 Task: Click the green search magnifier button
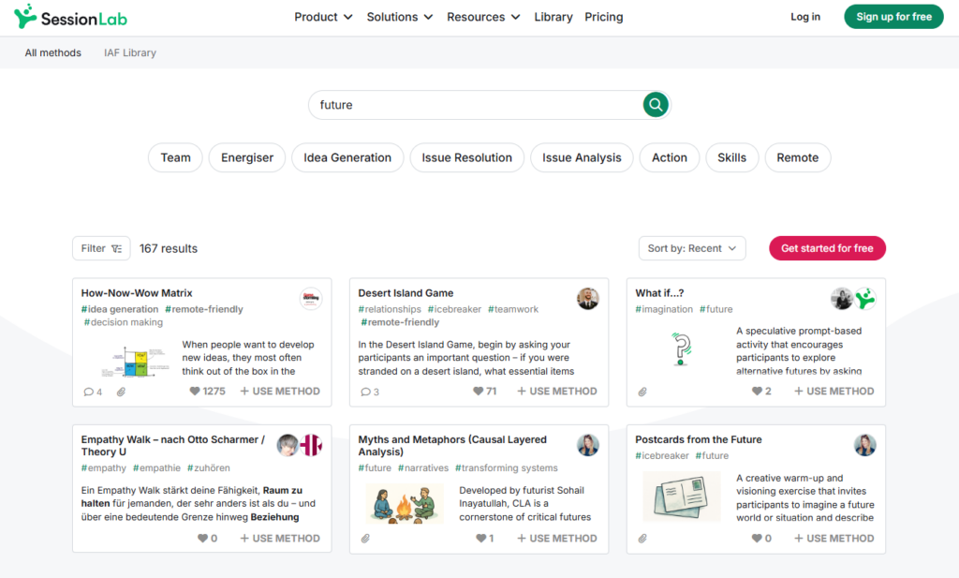656,105
